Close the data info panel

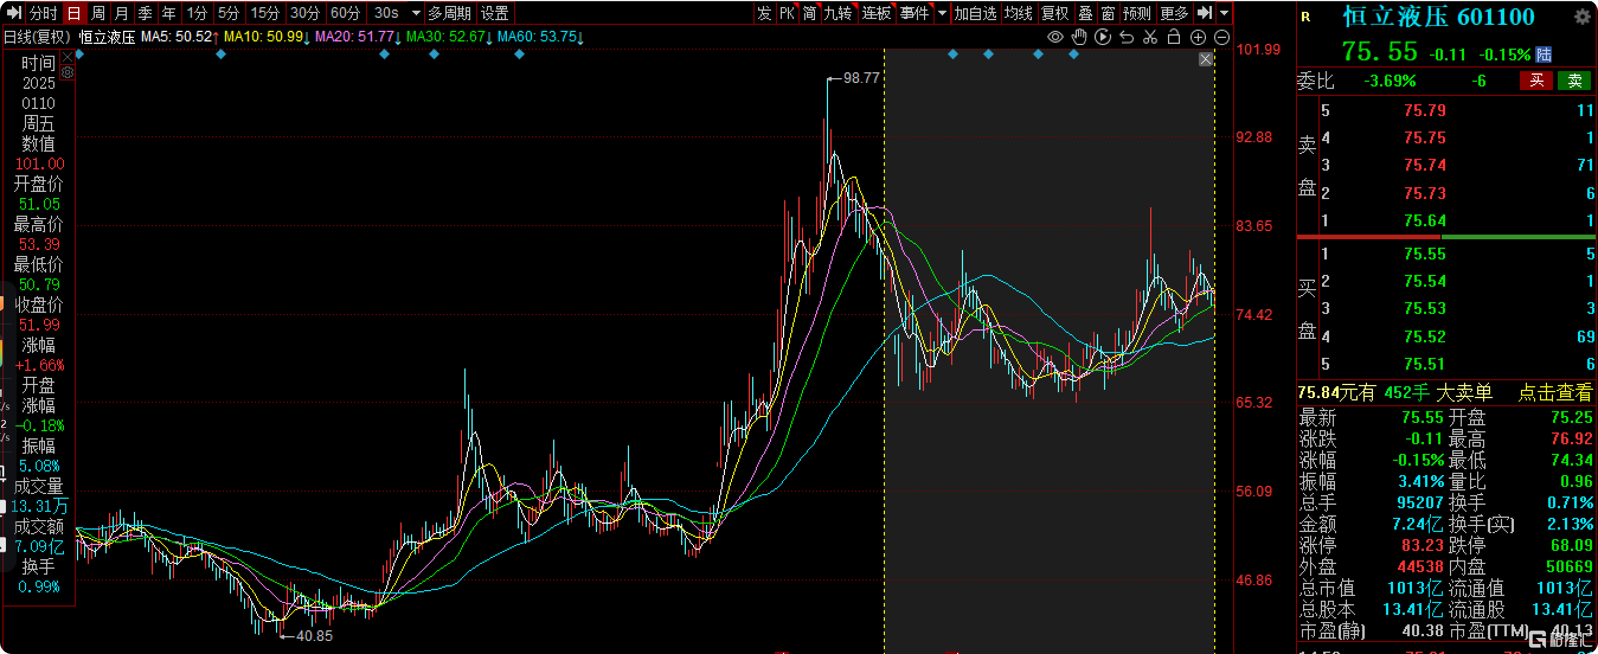click(x=68, y=56)
